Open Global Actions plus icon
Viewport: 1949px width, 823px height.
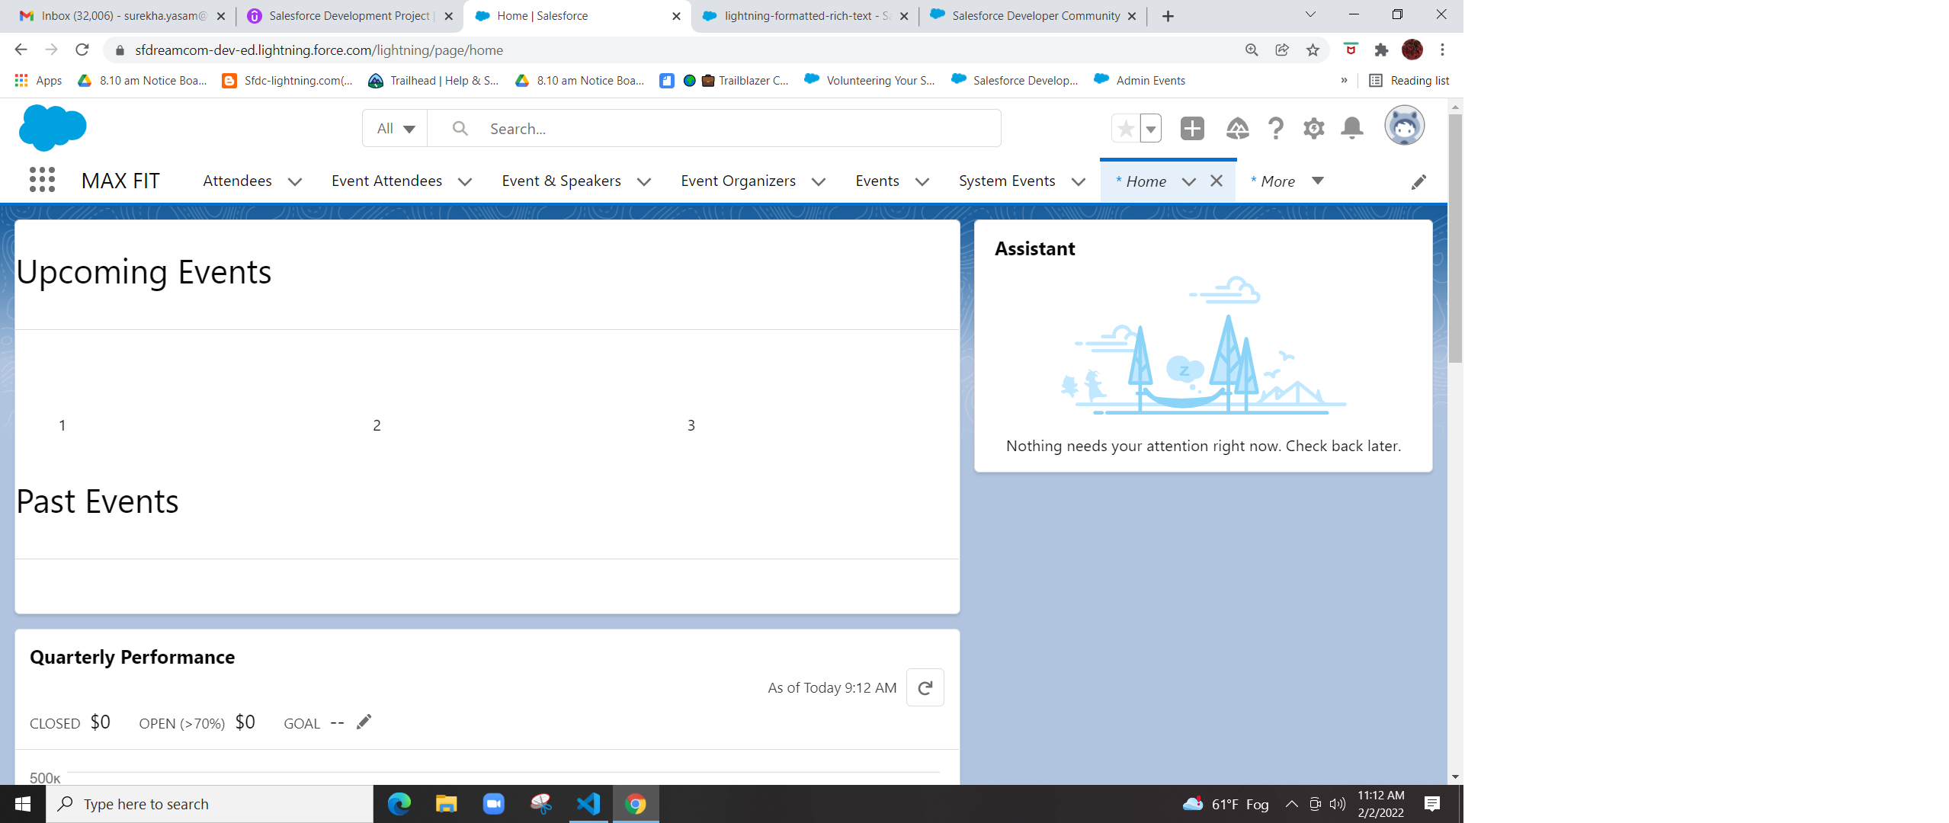point(1191,128)
